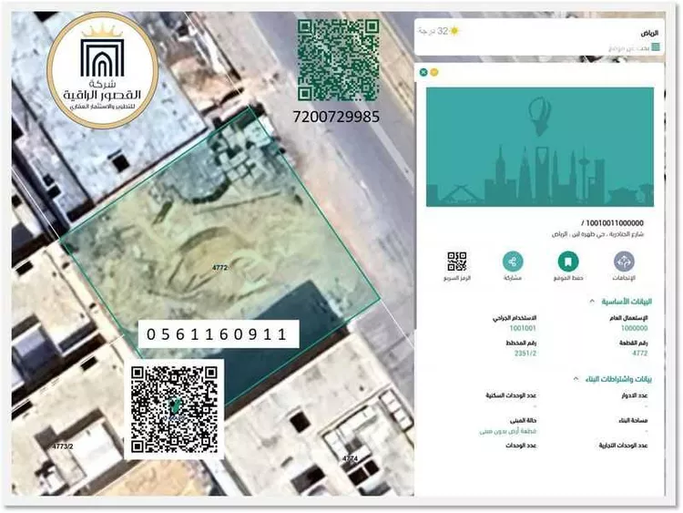Click the plot number value 4772 in the panel
Screen dimensions: 683x513
click(x=639, y=354)
